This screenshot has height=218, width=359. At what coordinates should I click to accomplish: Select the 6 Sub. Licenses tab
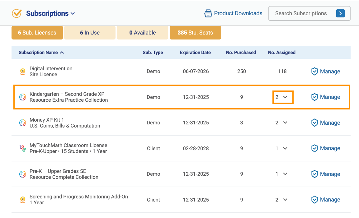pyautogui.click(x=37, y=33)
